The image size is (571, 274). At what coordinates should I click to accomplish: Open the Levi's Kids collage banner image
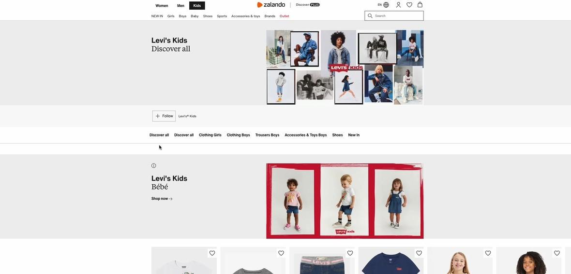point(345,68)
